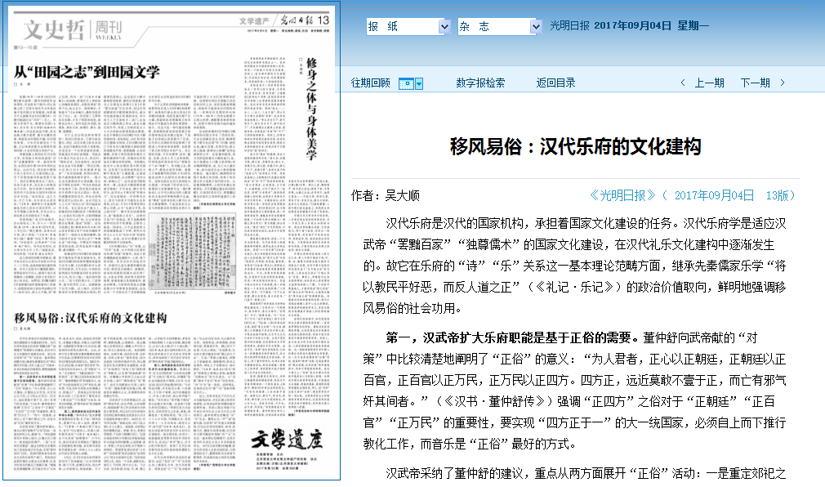Screen dimensions: 825x487
Task: Select the 移风易俗 headline on the newspaper page image
Action: [x=90, y=318]
